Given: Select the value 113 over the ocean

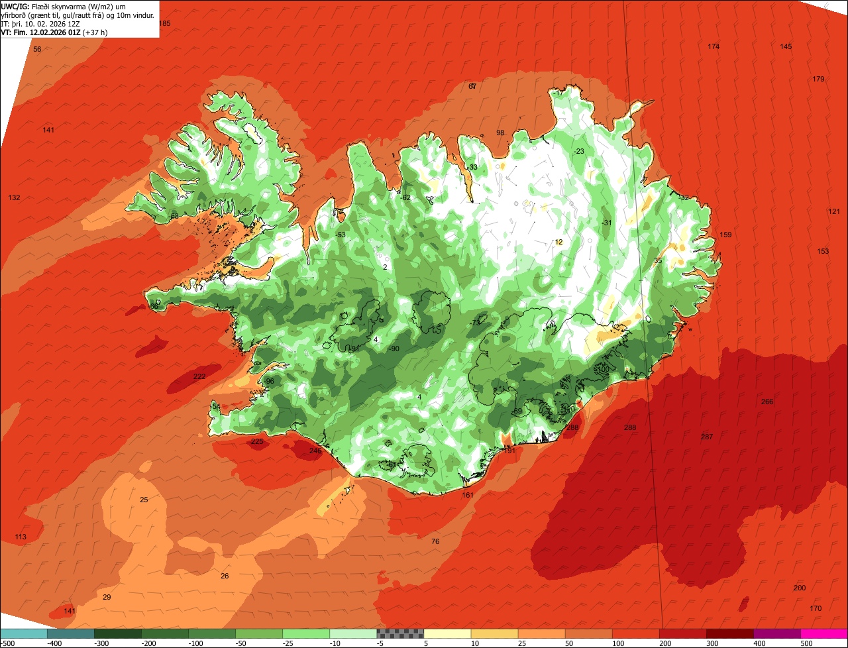Looking at the screenshot, I should (21, 537).
